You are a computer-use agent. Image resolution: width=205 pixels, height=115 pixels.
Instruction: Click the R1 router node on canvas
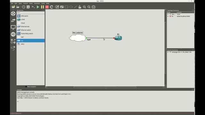[x=119, y=38]
